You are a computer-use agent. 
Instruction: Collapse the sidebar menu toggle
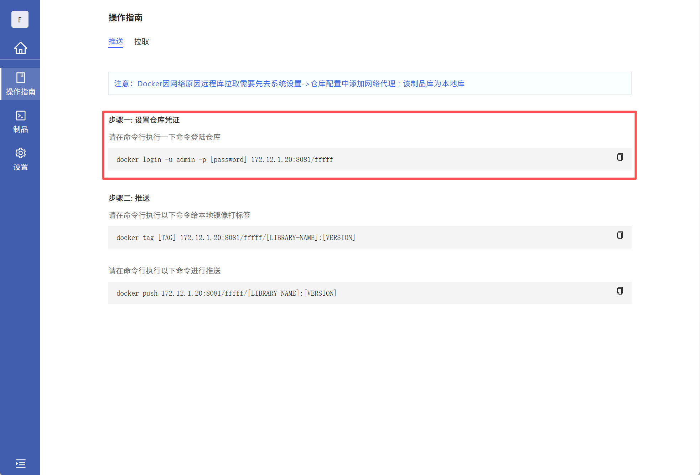pyautogui.click(x=20, y=463)
